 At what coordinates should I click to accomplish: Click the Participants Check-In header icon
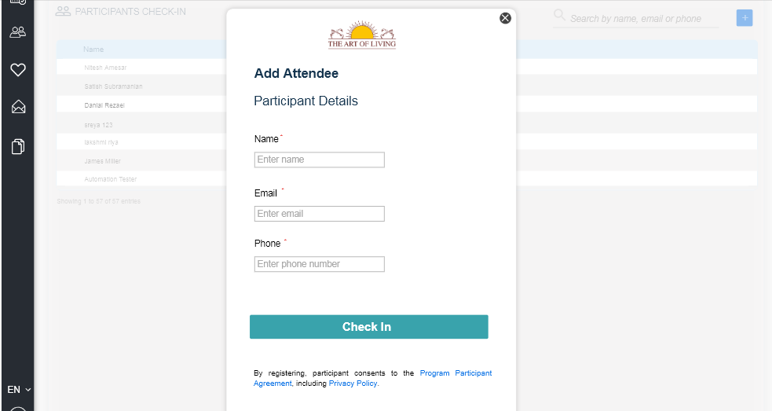click(63, 11)
